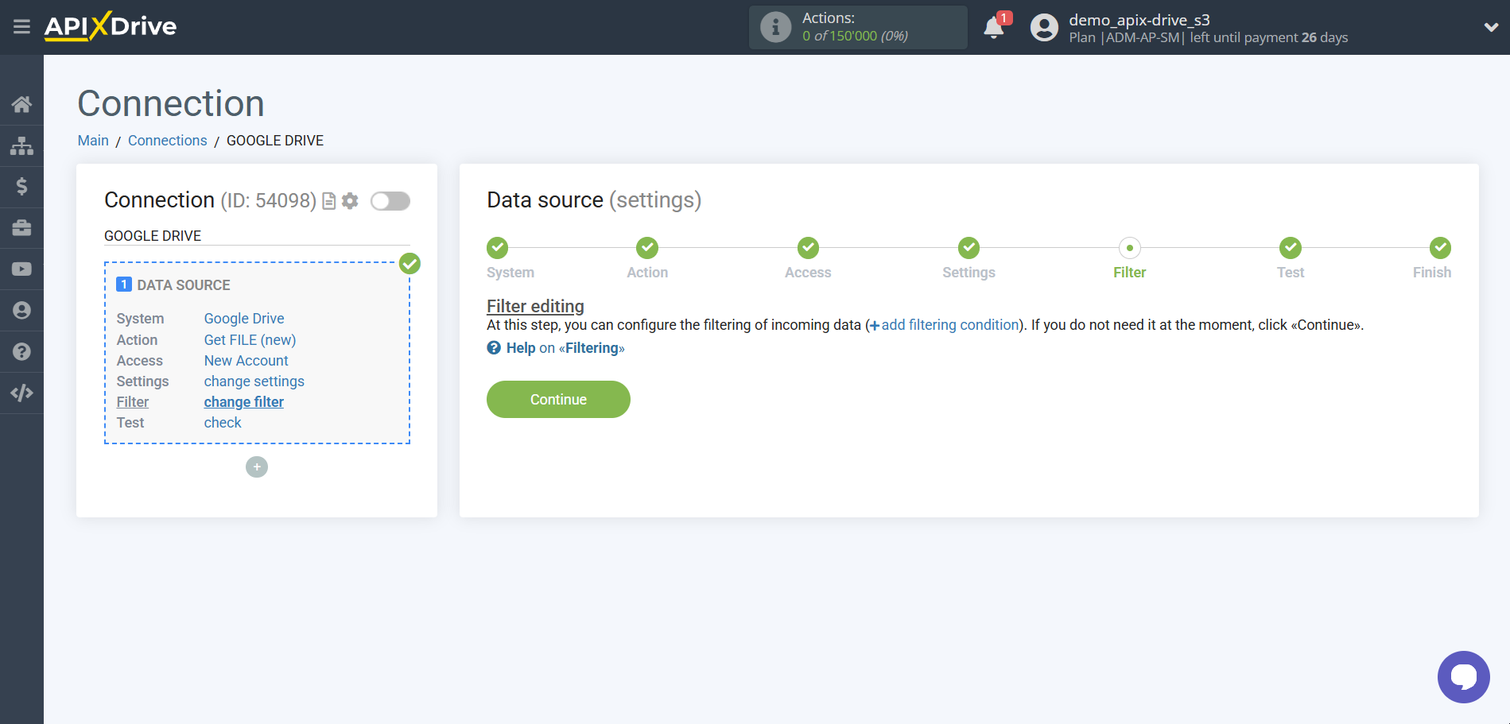
Task: Open the video tutorials sidebar icon
Action: 21,269
